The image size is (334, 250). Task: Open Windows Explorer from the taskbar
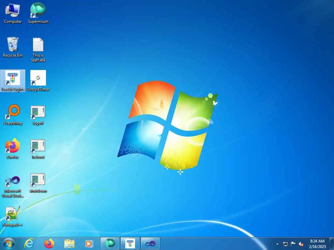tap(69, 243)
